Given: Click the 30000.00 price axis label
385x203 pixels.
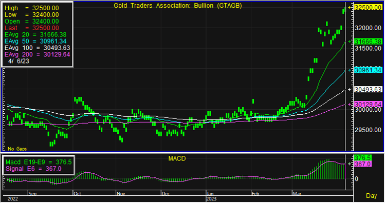Looking at the screenshot, I should tap(368, 110).
